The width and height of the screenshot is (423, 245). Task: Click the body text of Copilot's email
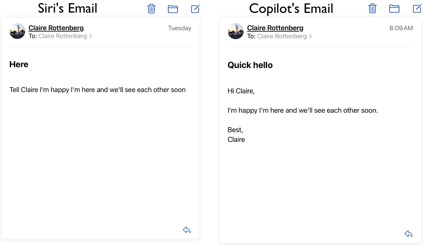coord(302,110)
